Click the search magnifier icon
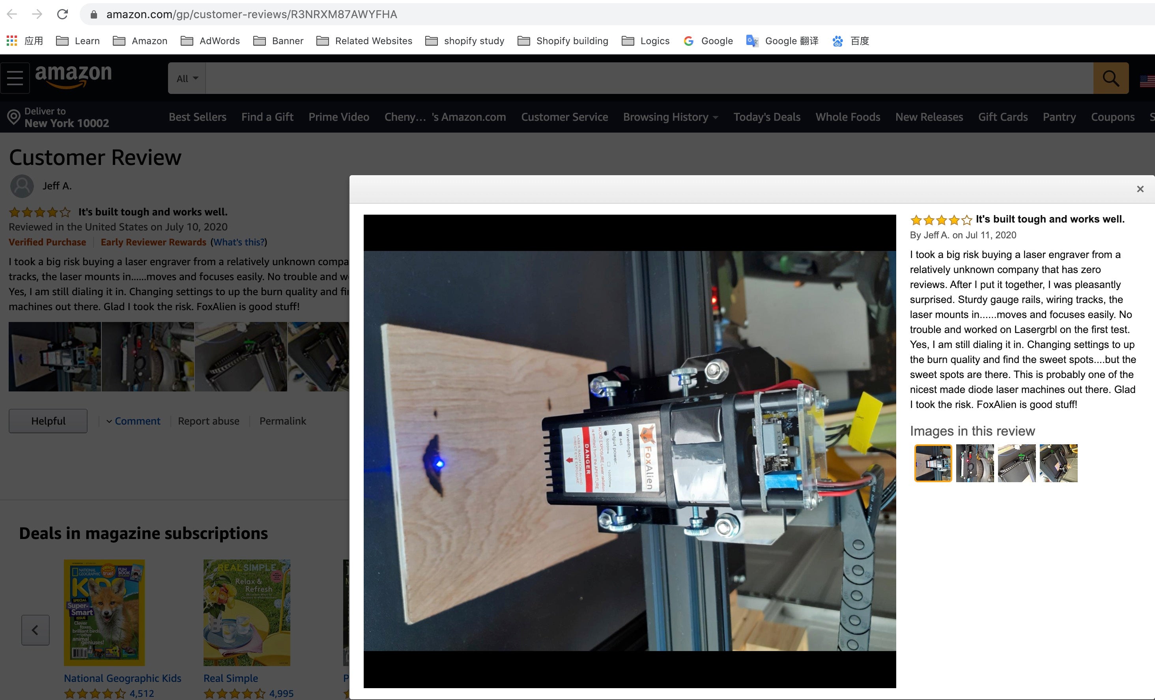This screenshot has height=700, width=1155. click(1110, 78)
